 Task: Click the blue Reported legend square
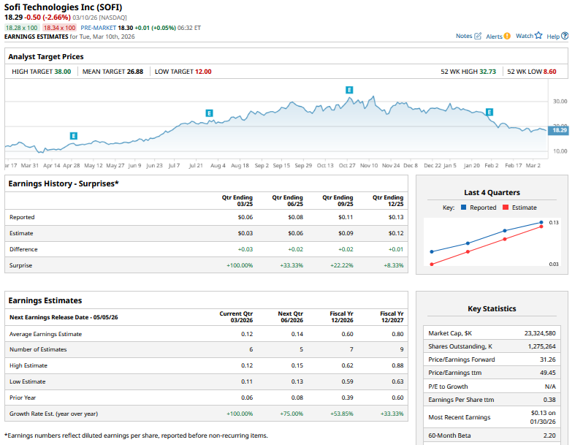point(463,208)
